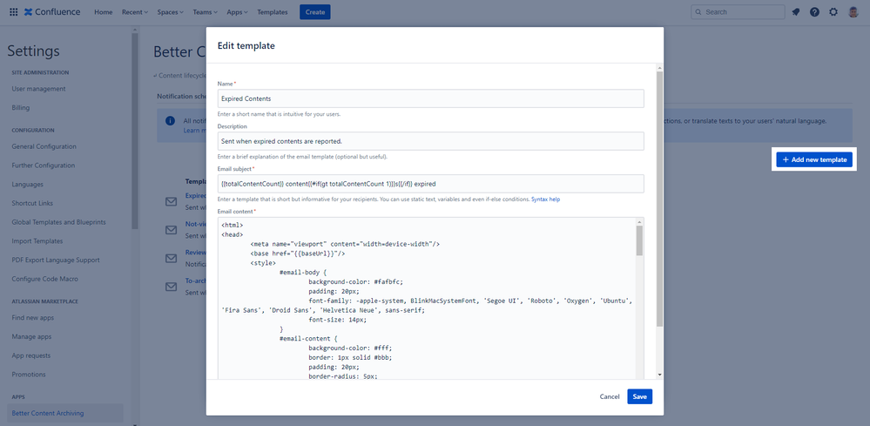
Task: Open Find new apps in sidebar
Action: coord(33,318)
